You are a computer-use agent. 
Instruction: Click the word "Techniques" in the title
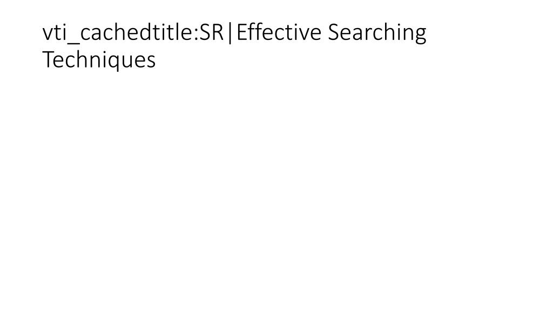click(x=99, y=60)
